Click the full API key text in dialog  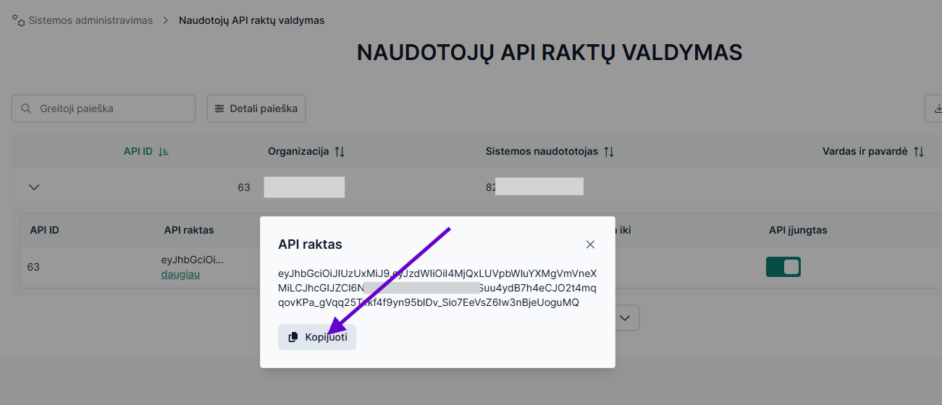coord(437,288)
